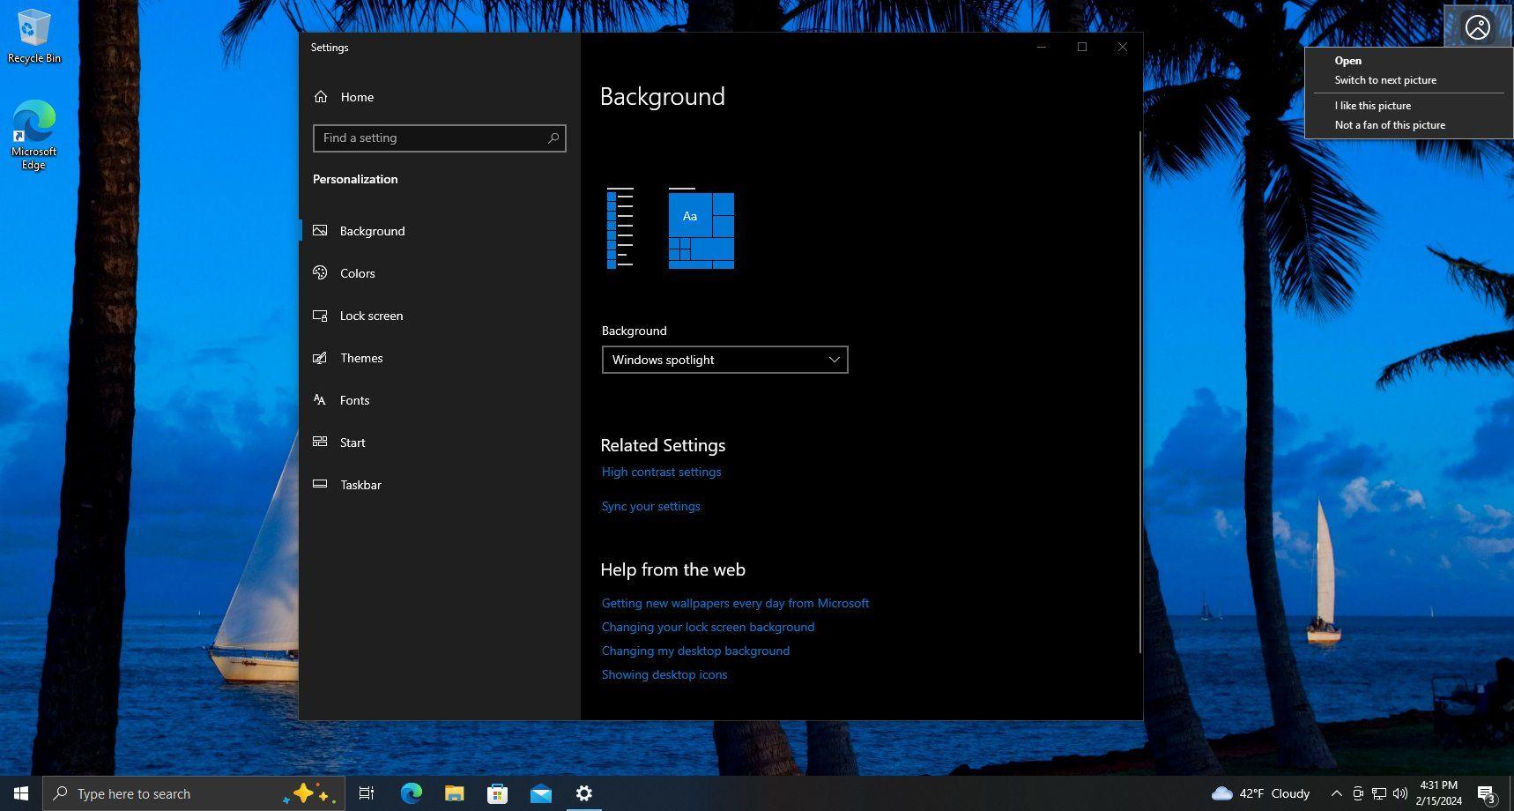Open the Start settings page
This screenshot has height=811, width=1514.
(x=440, y=443)
